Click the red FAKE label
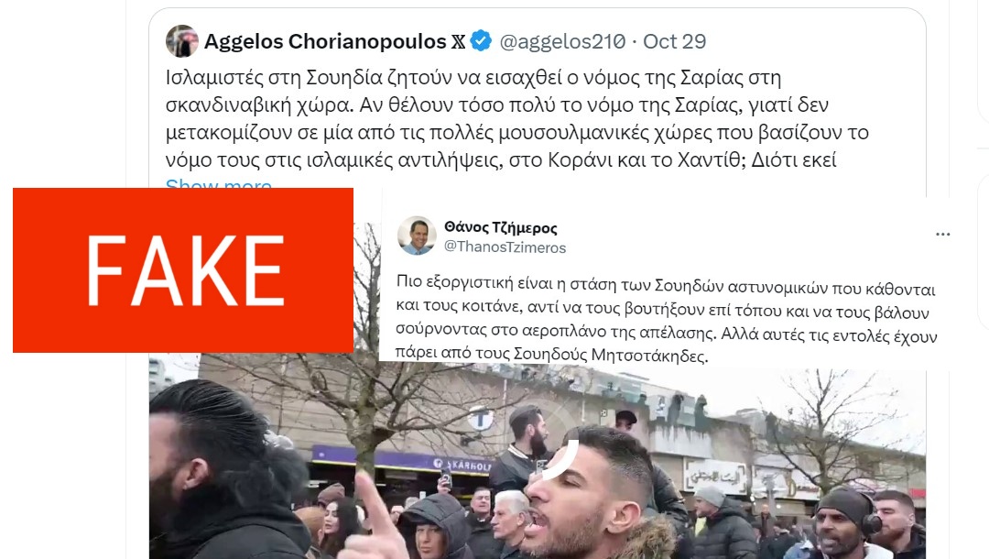Screen dimensions: 989x559 click(x=183, y=270)
